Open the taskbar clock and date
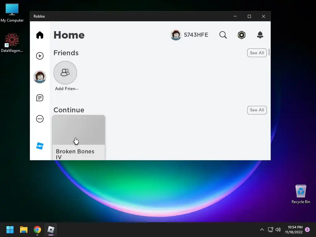 294,230
